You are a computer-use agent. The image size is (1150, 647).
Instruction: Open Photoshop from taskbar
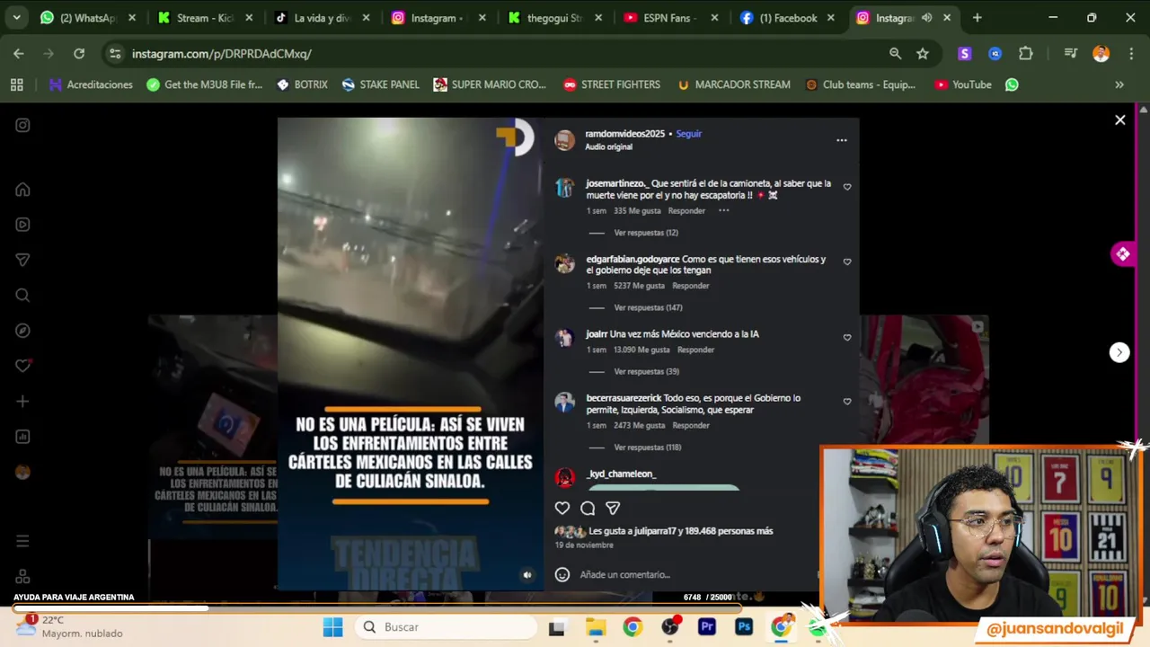coord(744,627)
